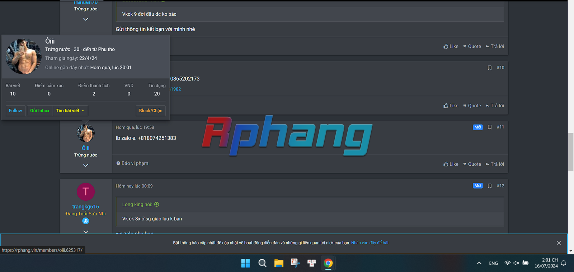Screen dimensions: 574x272
Task: Bookmark post #12
Action: click(490, 186)
